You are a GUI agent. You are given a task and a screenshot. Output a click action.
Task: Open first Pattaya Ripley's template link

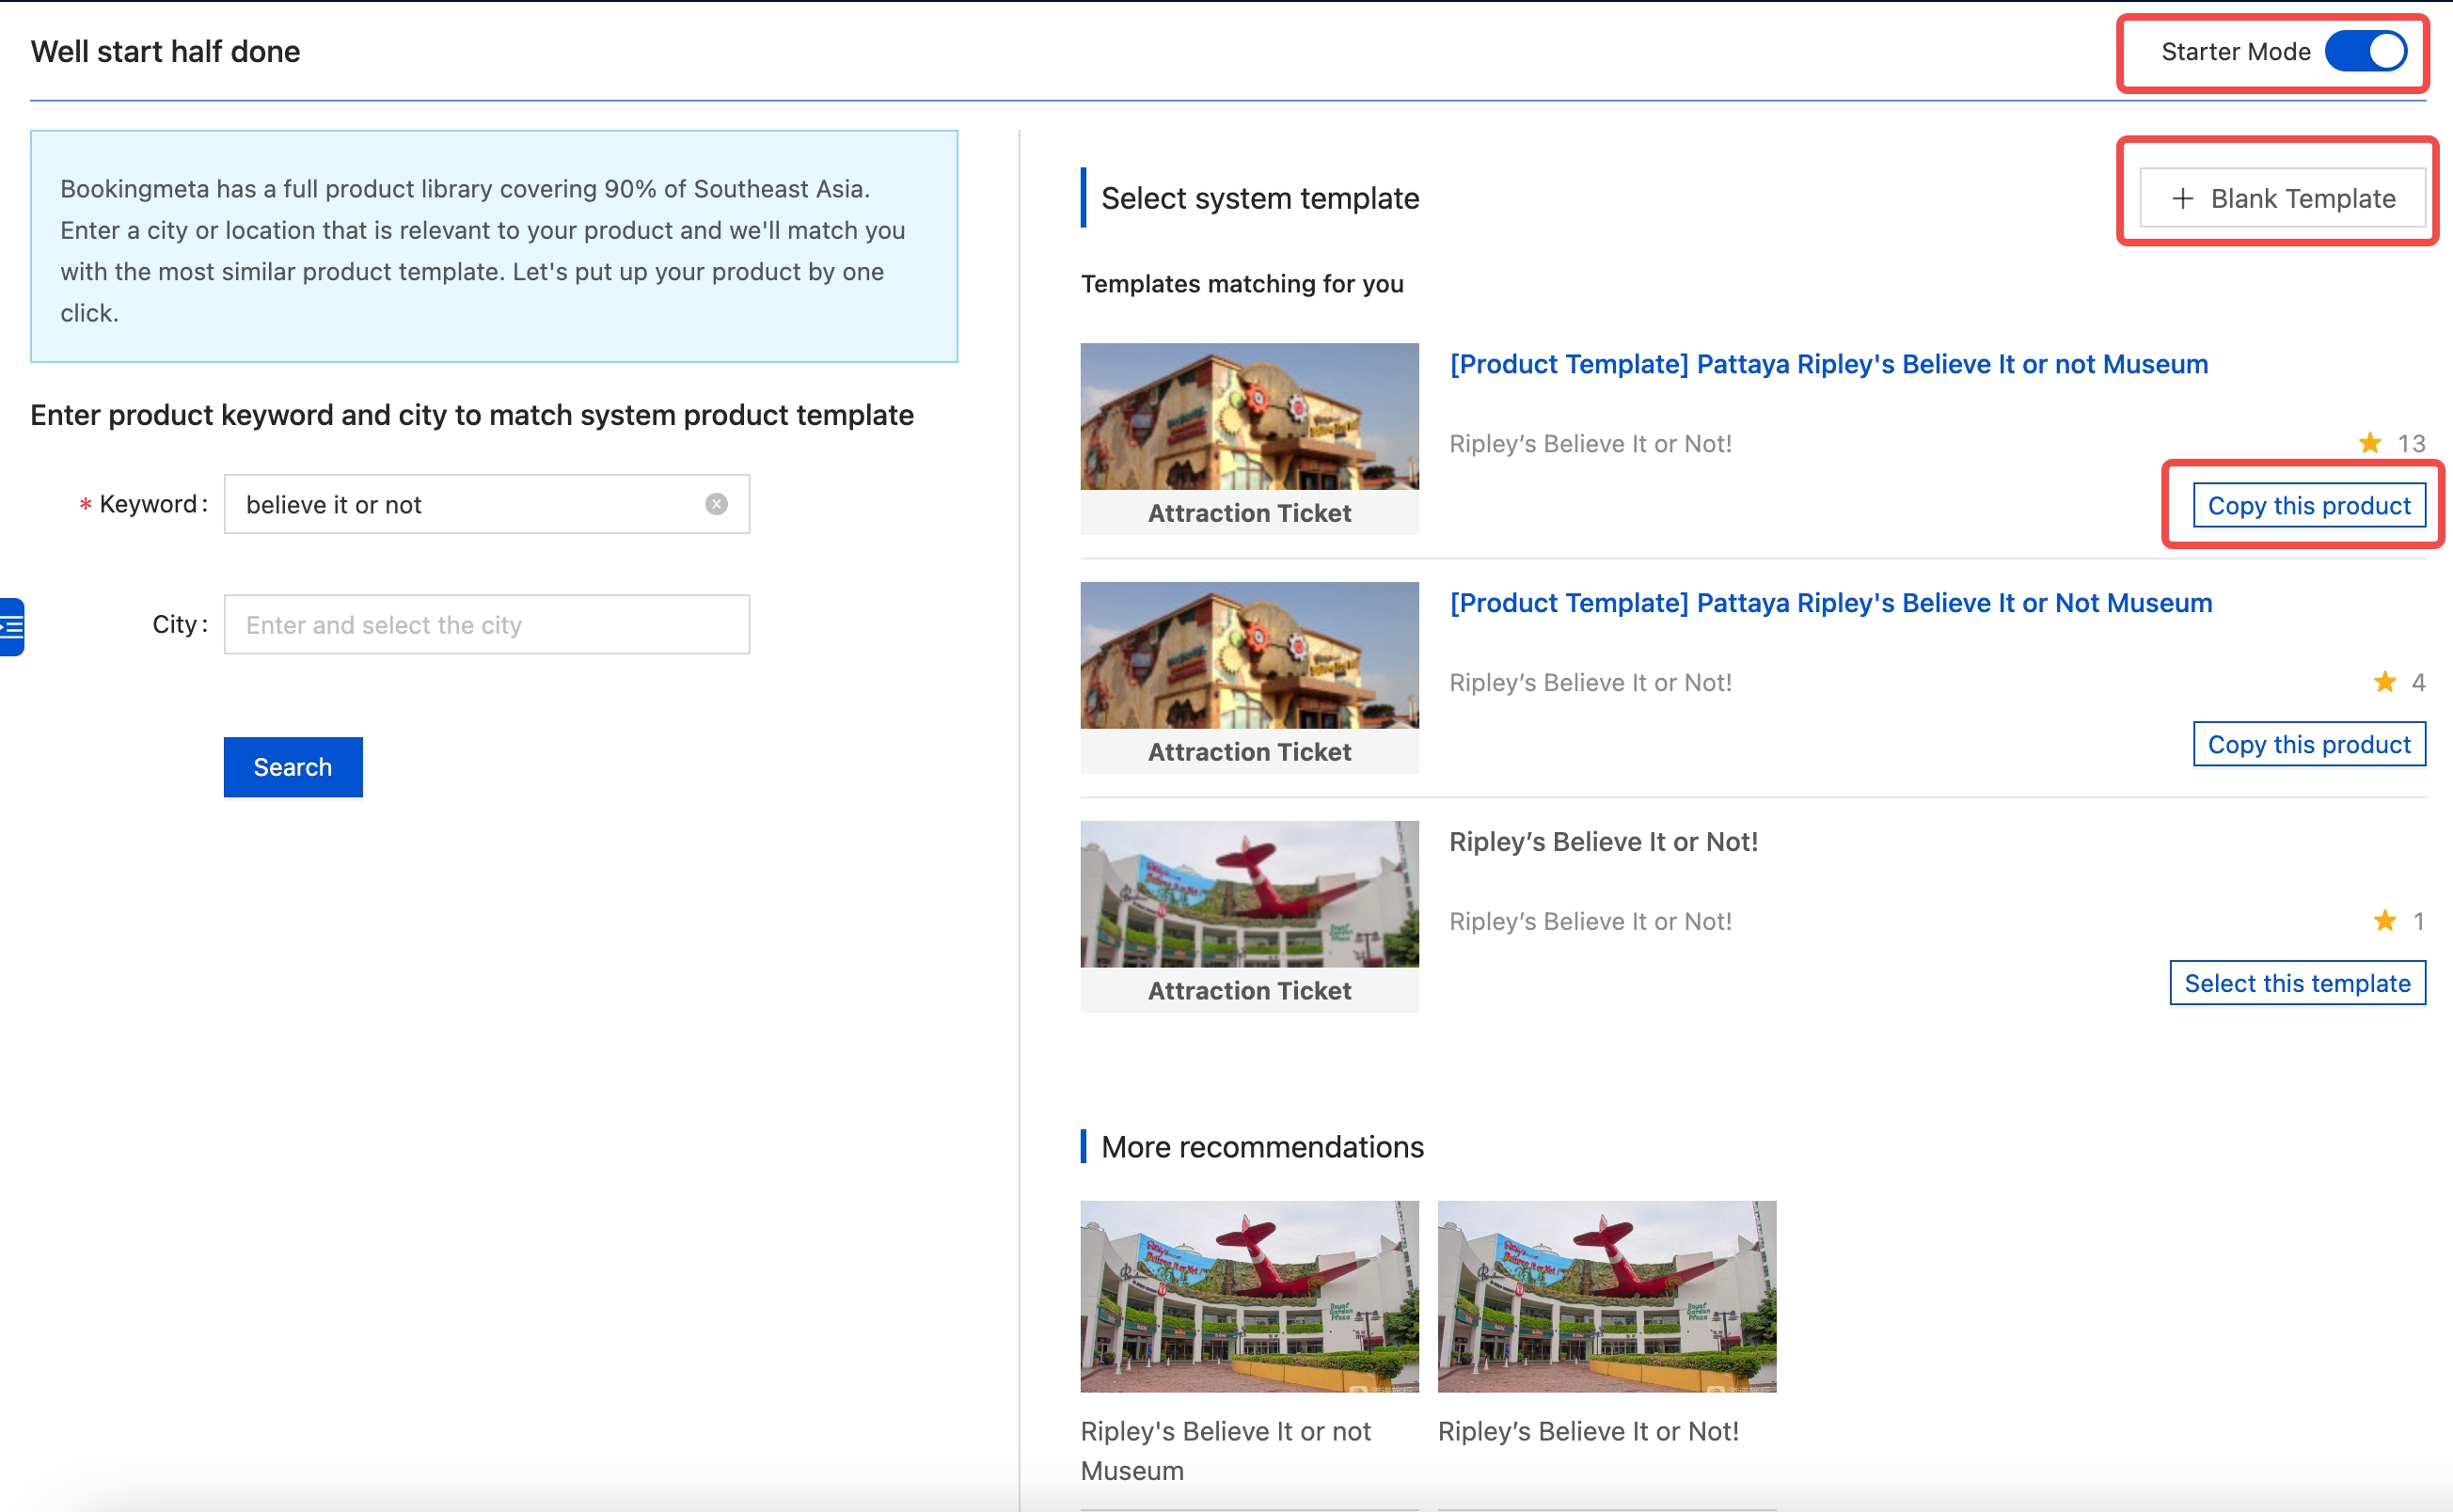point(1828,364)
